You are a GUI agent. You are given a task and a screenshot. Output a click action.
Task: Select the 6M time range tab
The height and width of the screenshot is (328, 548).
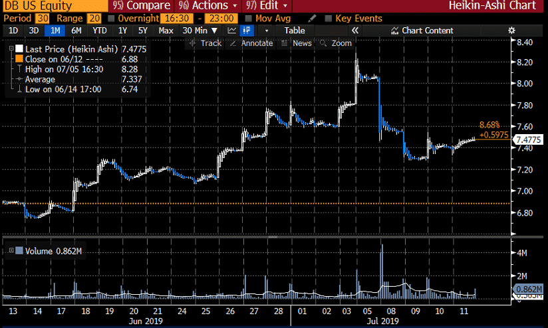pyautogui.click(x=76, y=31)
